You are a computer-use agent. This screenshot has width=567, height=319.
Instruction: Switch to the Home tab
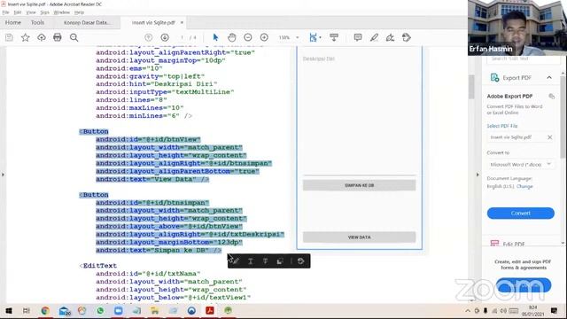(13, 22)
